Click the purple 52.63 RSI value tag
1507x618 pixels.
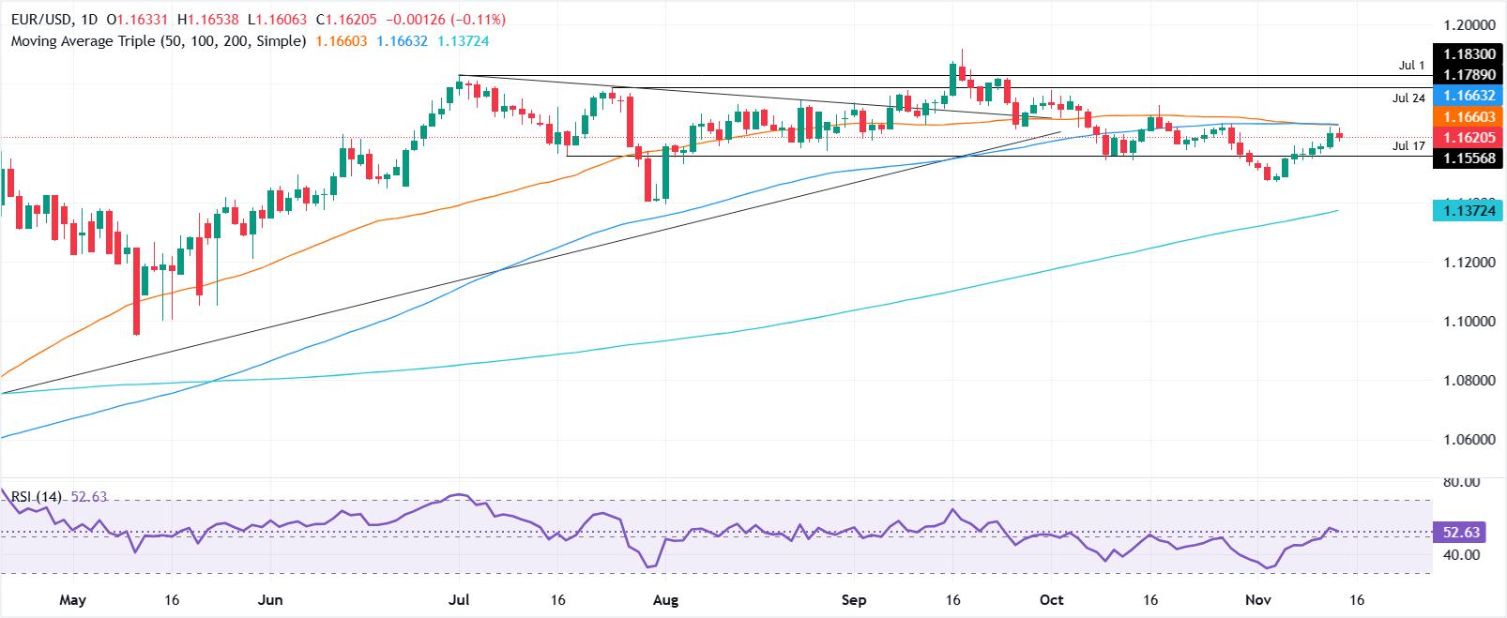tap(1460, 533)
